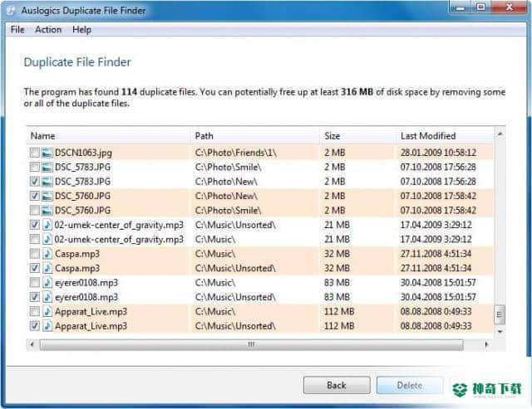Click image icon of DSC_5783.JPG in New

tap(47, 182)
